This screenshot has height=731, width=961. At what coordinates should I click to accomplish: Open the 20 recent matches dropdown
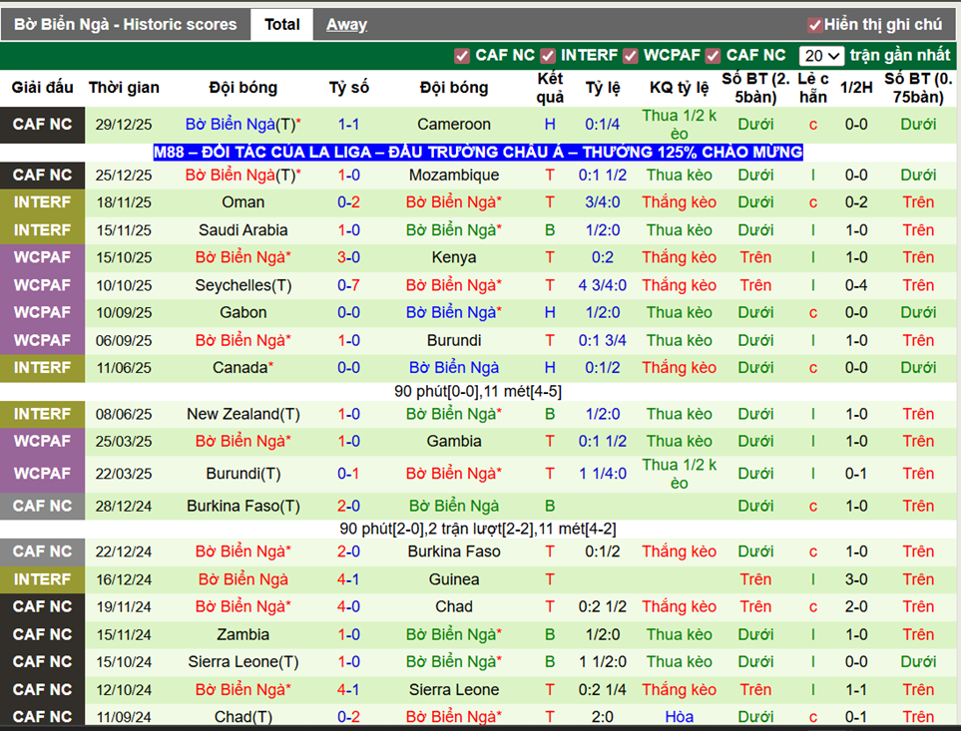pyautogui.click(x=821, y=56)
